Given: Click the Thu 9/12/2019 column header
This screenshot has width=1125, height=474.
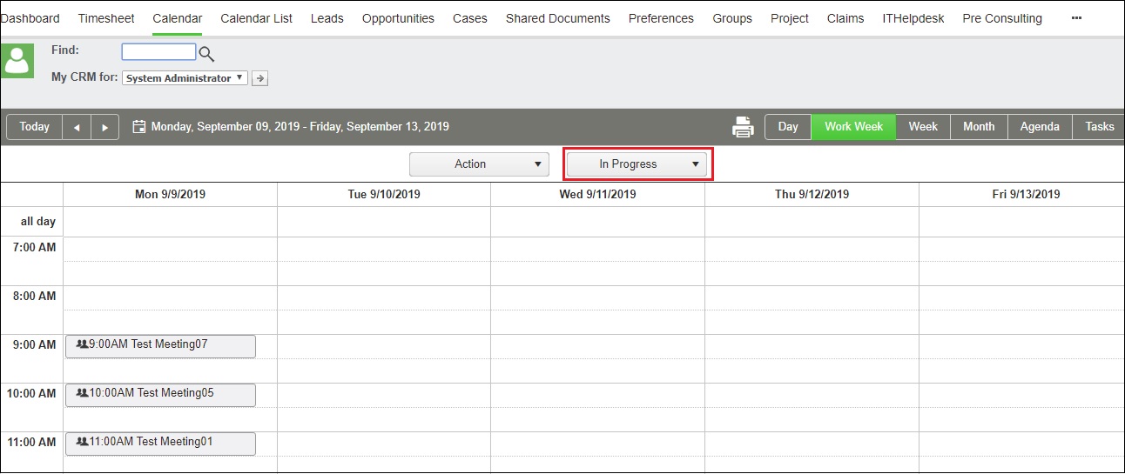Looking at the screenshot, I should tap(812, 195).
